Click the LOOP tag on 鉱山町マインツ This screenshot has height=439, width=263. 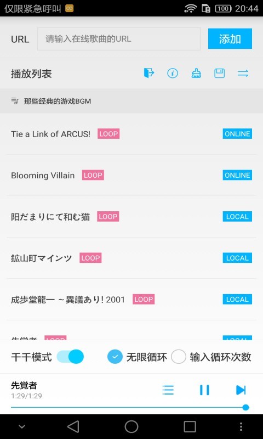click(90, 258)
